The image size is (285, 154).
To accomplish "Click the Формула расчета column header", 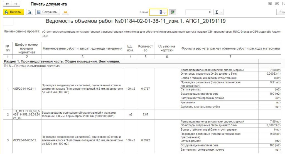I will [x=230, y=48].
